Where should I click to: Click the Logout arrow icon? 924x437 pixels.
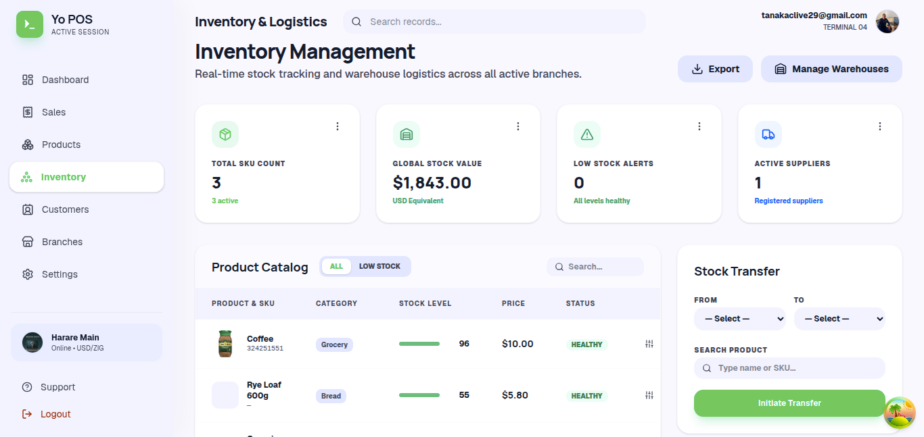point(27,414)
